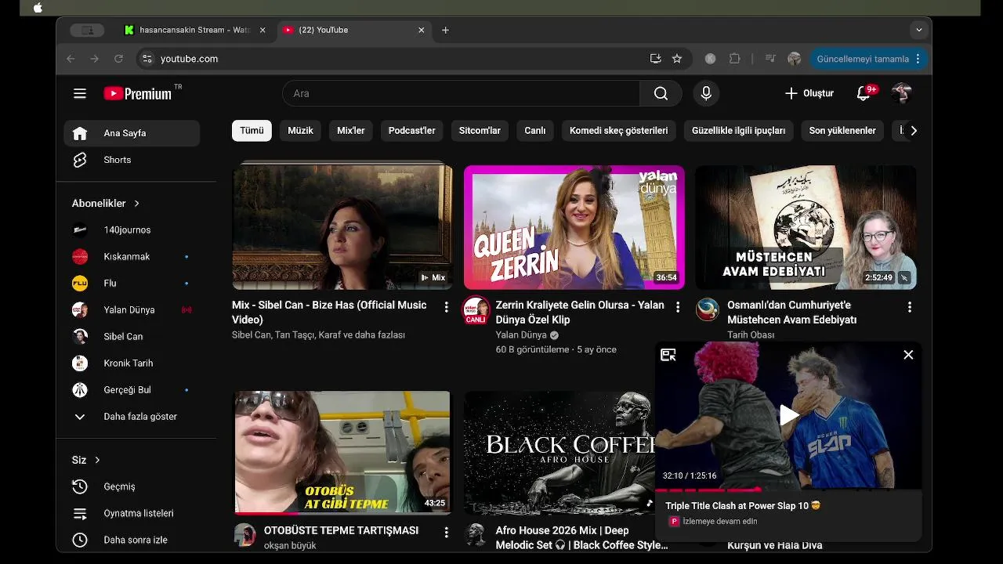Select the Mix'ler filter chip
This screenshot has width=1003, height=564.
pos(351,131)
